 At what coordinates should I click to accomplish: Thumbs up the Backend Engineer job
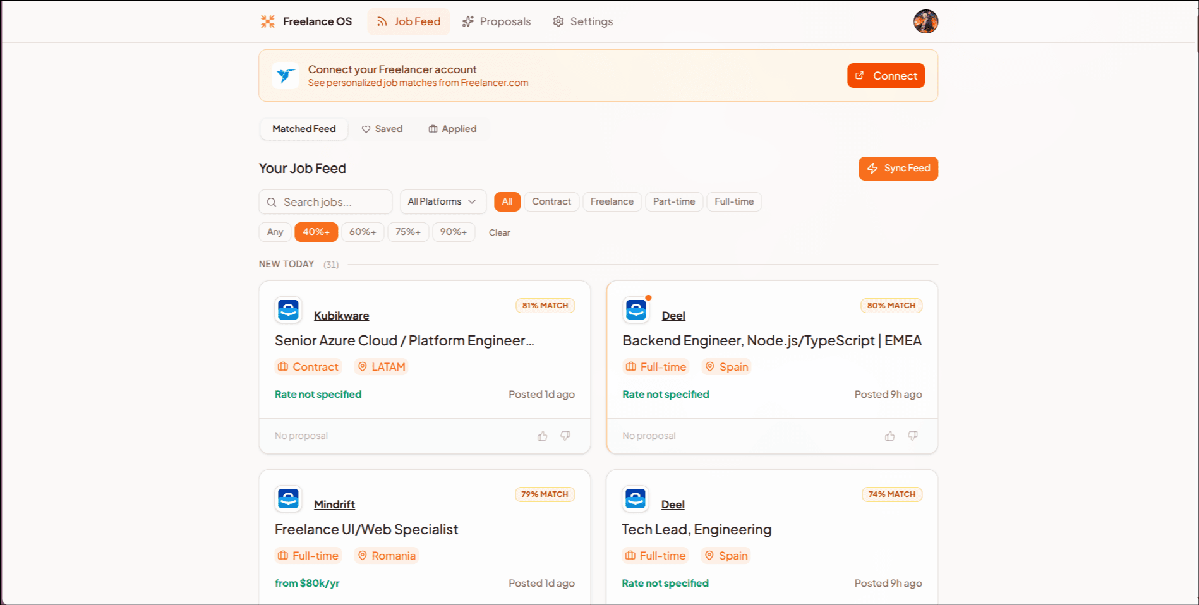pyautogui.click(x=889, y=436)
